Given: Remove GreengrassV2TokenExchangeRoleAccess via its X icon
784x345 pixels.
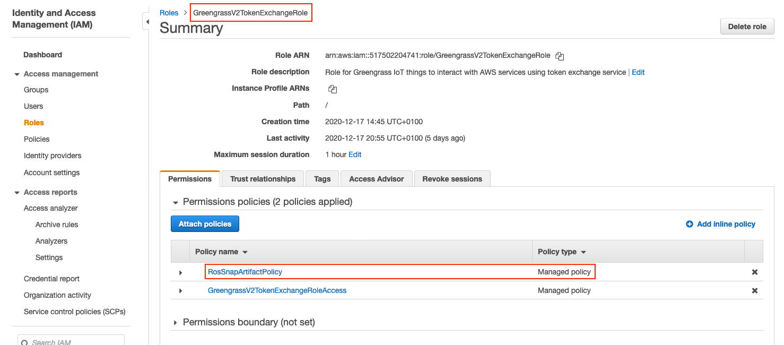Looking at the screenshot, I should [754, 290].
